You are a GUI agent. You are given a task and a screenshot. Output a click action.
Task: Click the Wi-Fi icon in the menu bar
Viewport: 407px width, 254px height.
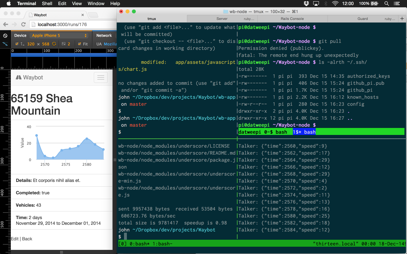pos(335,3)
